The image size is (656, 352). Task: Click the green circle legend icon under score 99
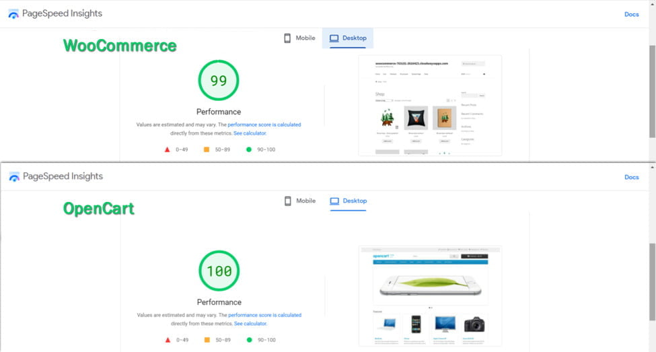point(248,149)
